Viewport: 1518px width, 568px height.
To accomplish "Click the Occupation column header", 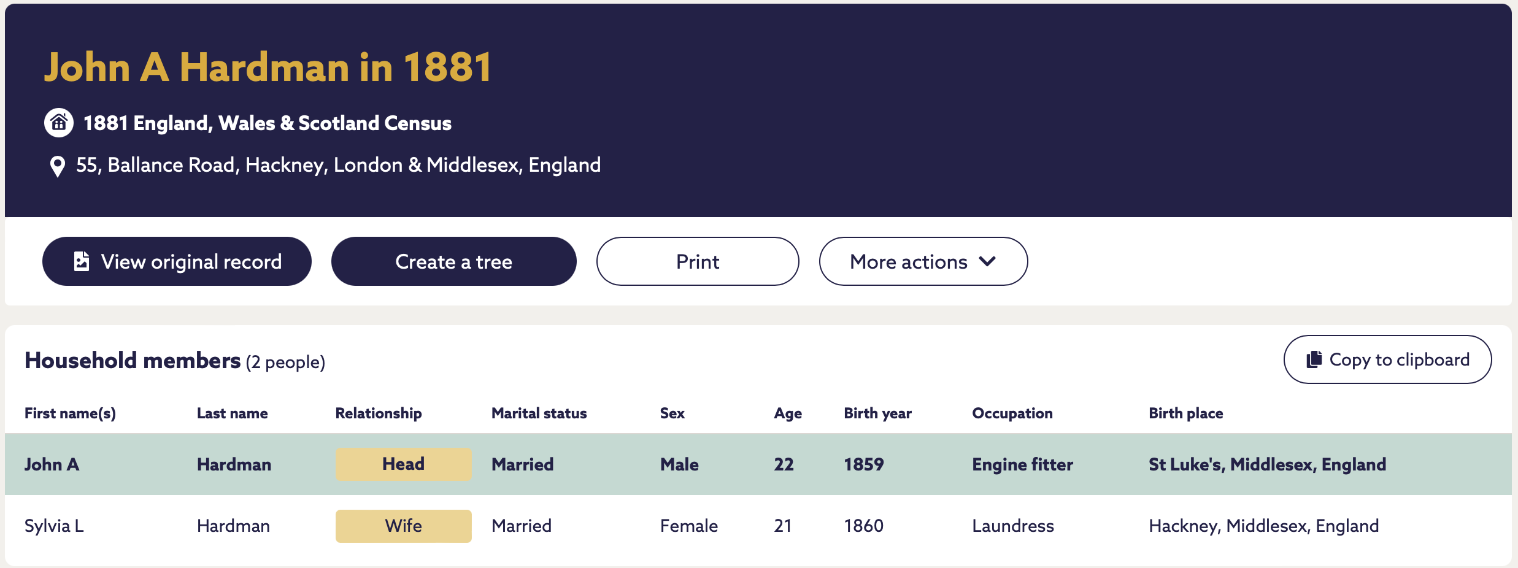I will coord(1012,413).
